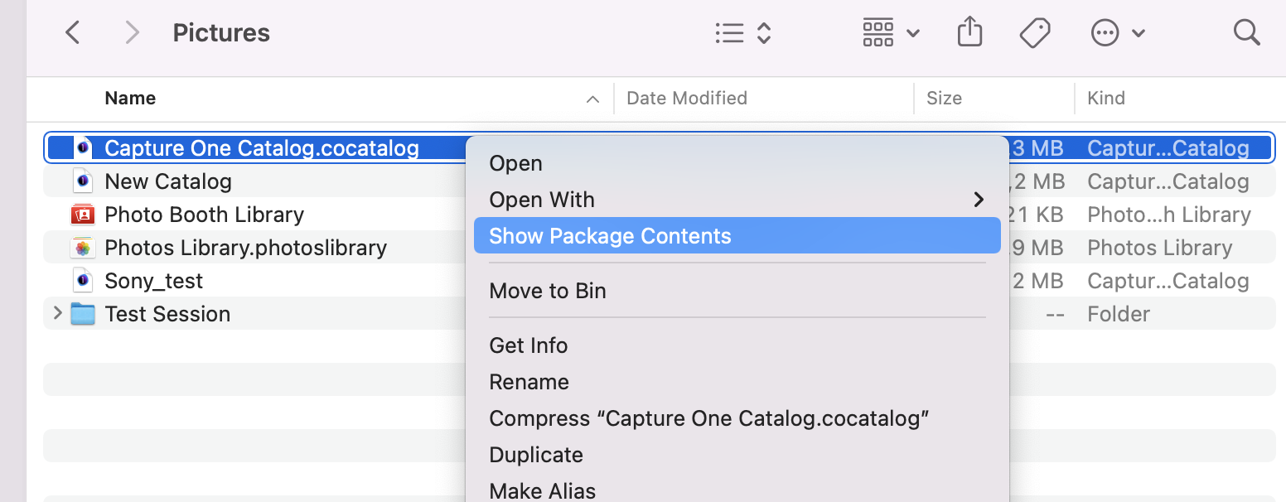Viewport: 1286px width, 502px height.
Task: Open the list view switcher
Action: pos(743,33)
